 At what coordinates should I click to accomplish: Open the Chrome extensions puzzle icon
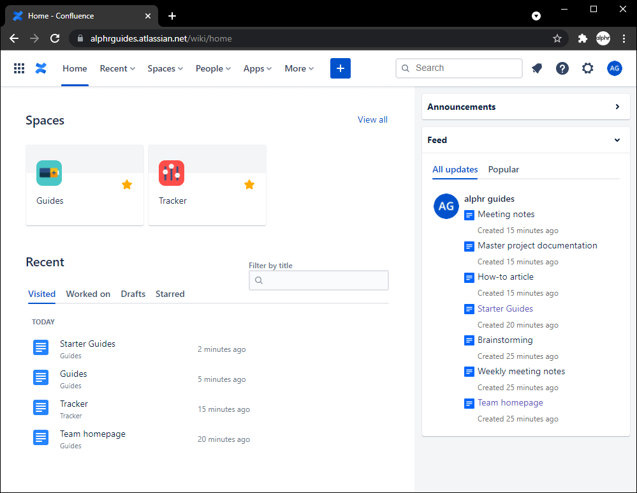tap(582, 38)
